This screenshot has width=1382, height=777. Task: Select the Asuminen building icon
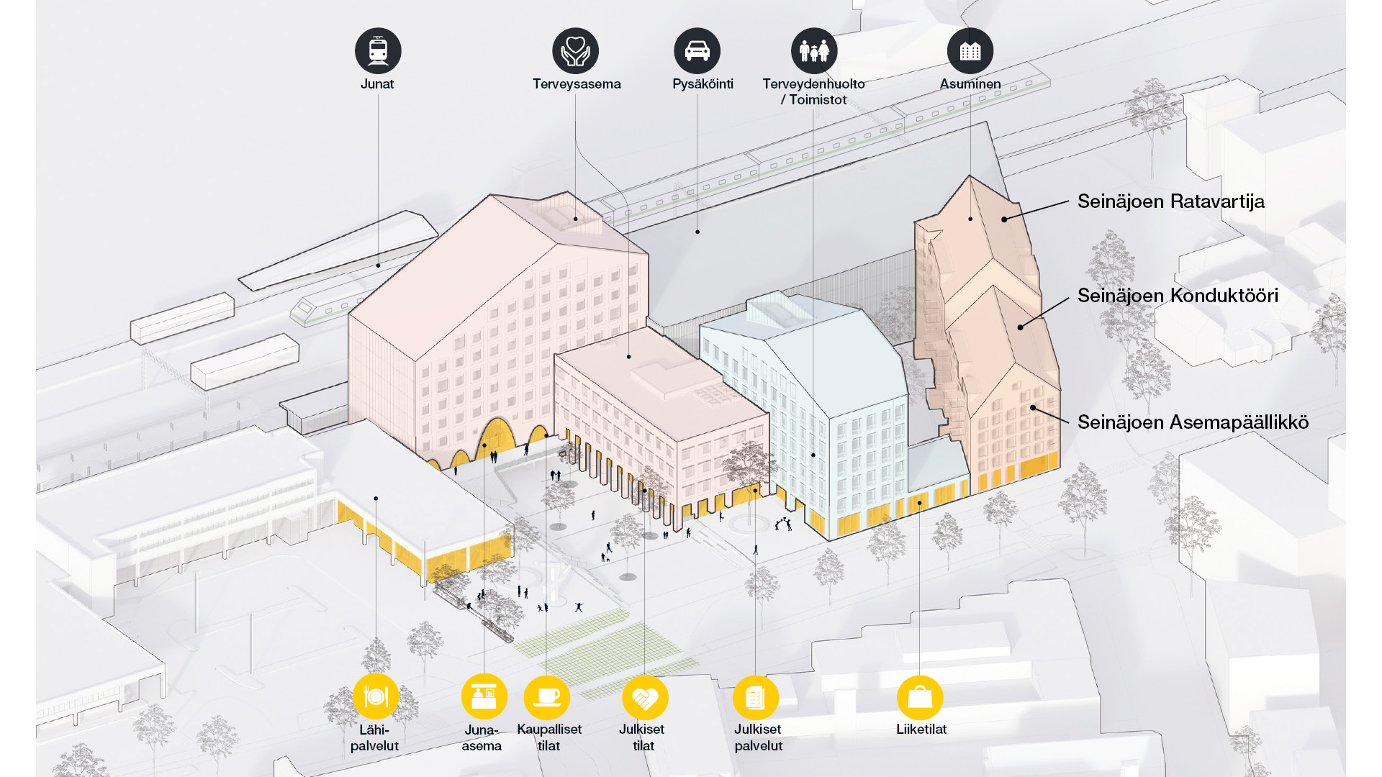pos(972,50)
